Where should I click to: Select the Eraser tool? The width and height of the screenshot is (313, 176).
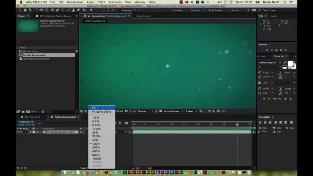(79, 10)
